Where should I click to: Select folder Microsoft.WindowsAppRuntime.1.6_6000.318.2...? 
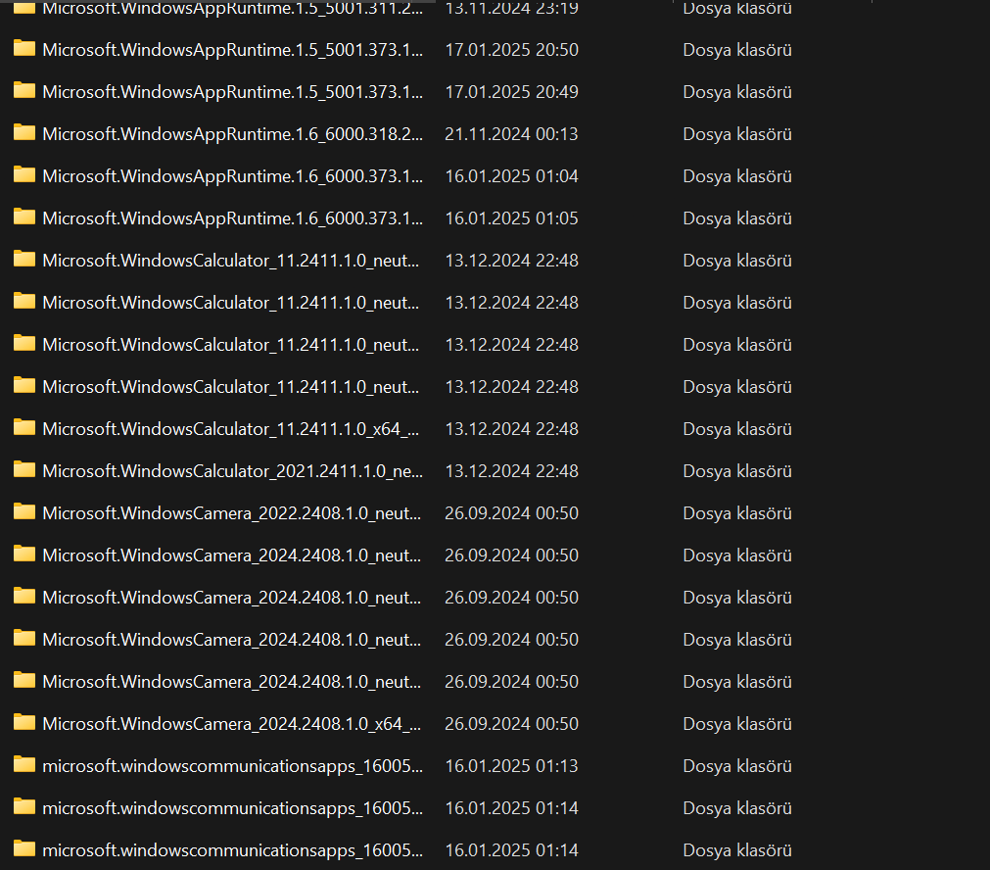pyautogui.click(x=232, y=134)
